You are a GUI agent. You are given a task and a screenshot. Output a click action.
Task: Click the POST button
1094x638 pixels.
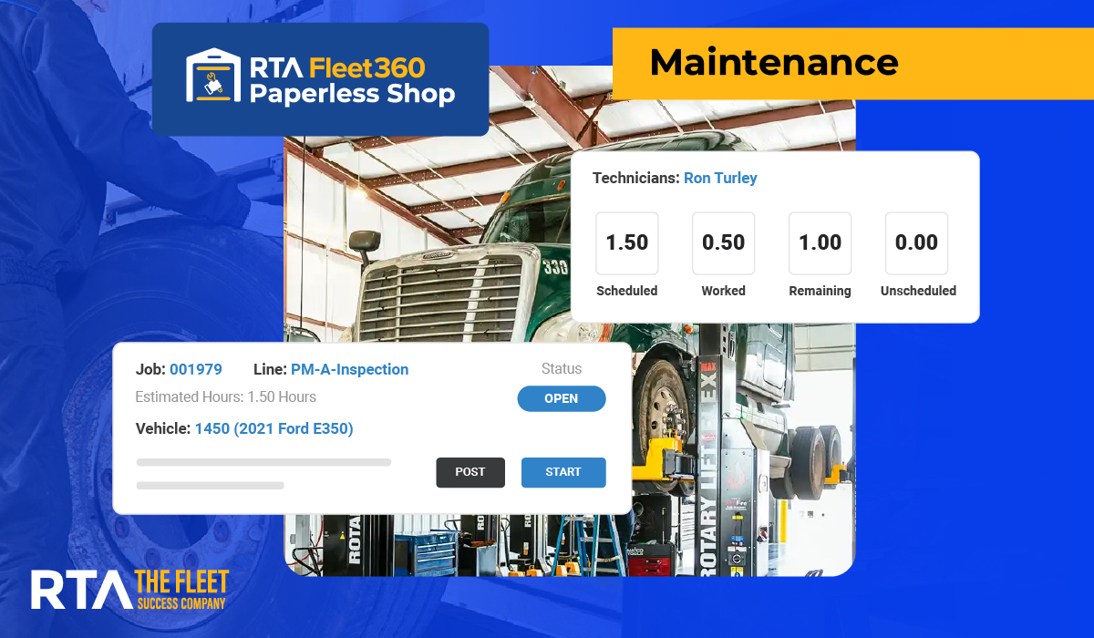click(x=470, y=472)
